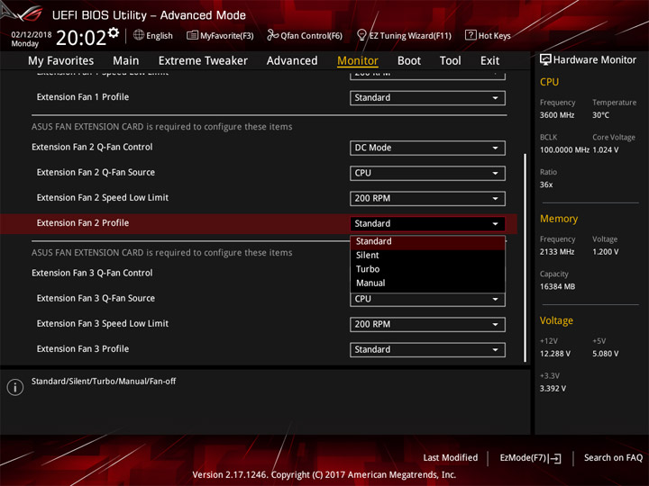The image size is (649, 486).
Task: Click the Hot Keys question mark icon
Action: pos(471,35)
